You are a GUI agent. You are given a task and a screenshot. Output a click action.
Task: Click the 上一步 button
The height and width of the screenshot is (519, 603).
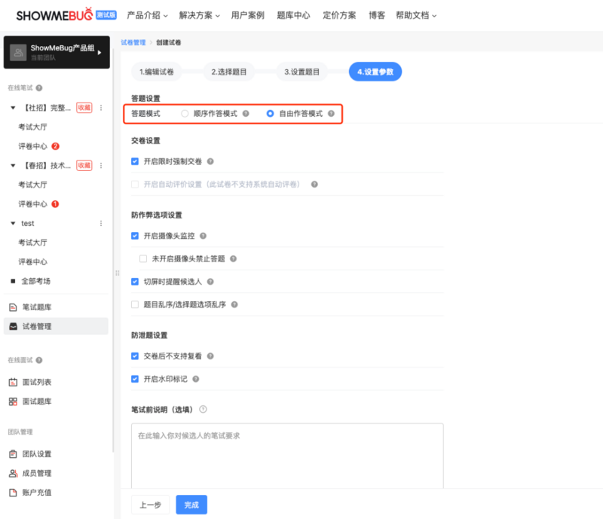pyautogui.click(x=150, y=505)
